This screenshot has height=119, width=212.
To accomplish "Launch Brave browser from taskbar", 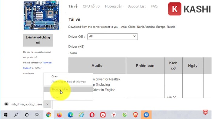I will pyautogui.click(x=135, y=115).
